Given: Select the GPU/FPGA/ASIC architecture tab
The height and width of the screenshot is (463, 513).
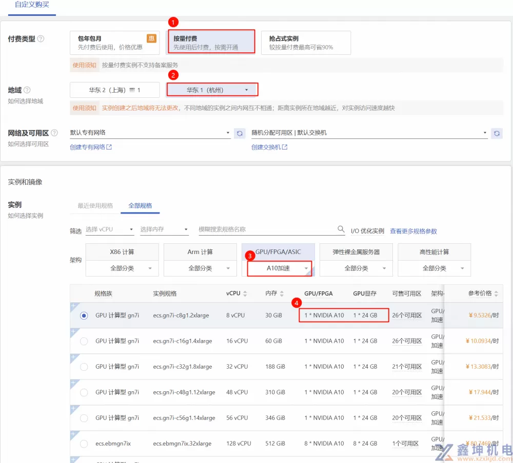Looking at the screenshot, I should click(x=278, y=252).
